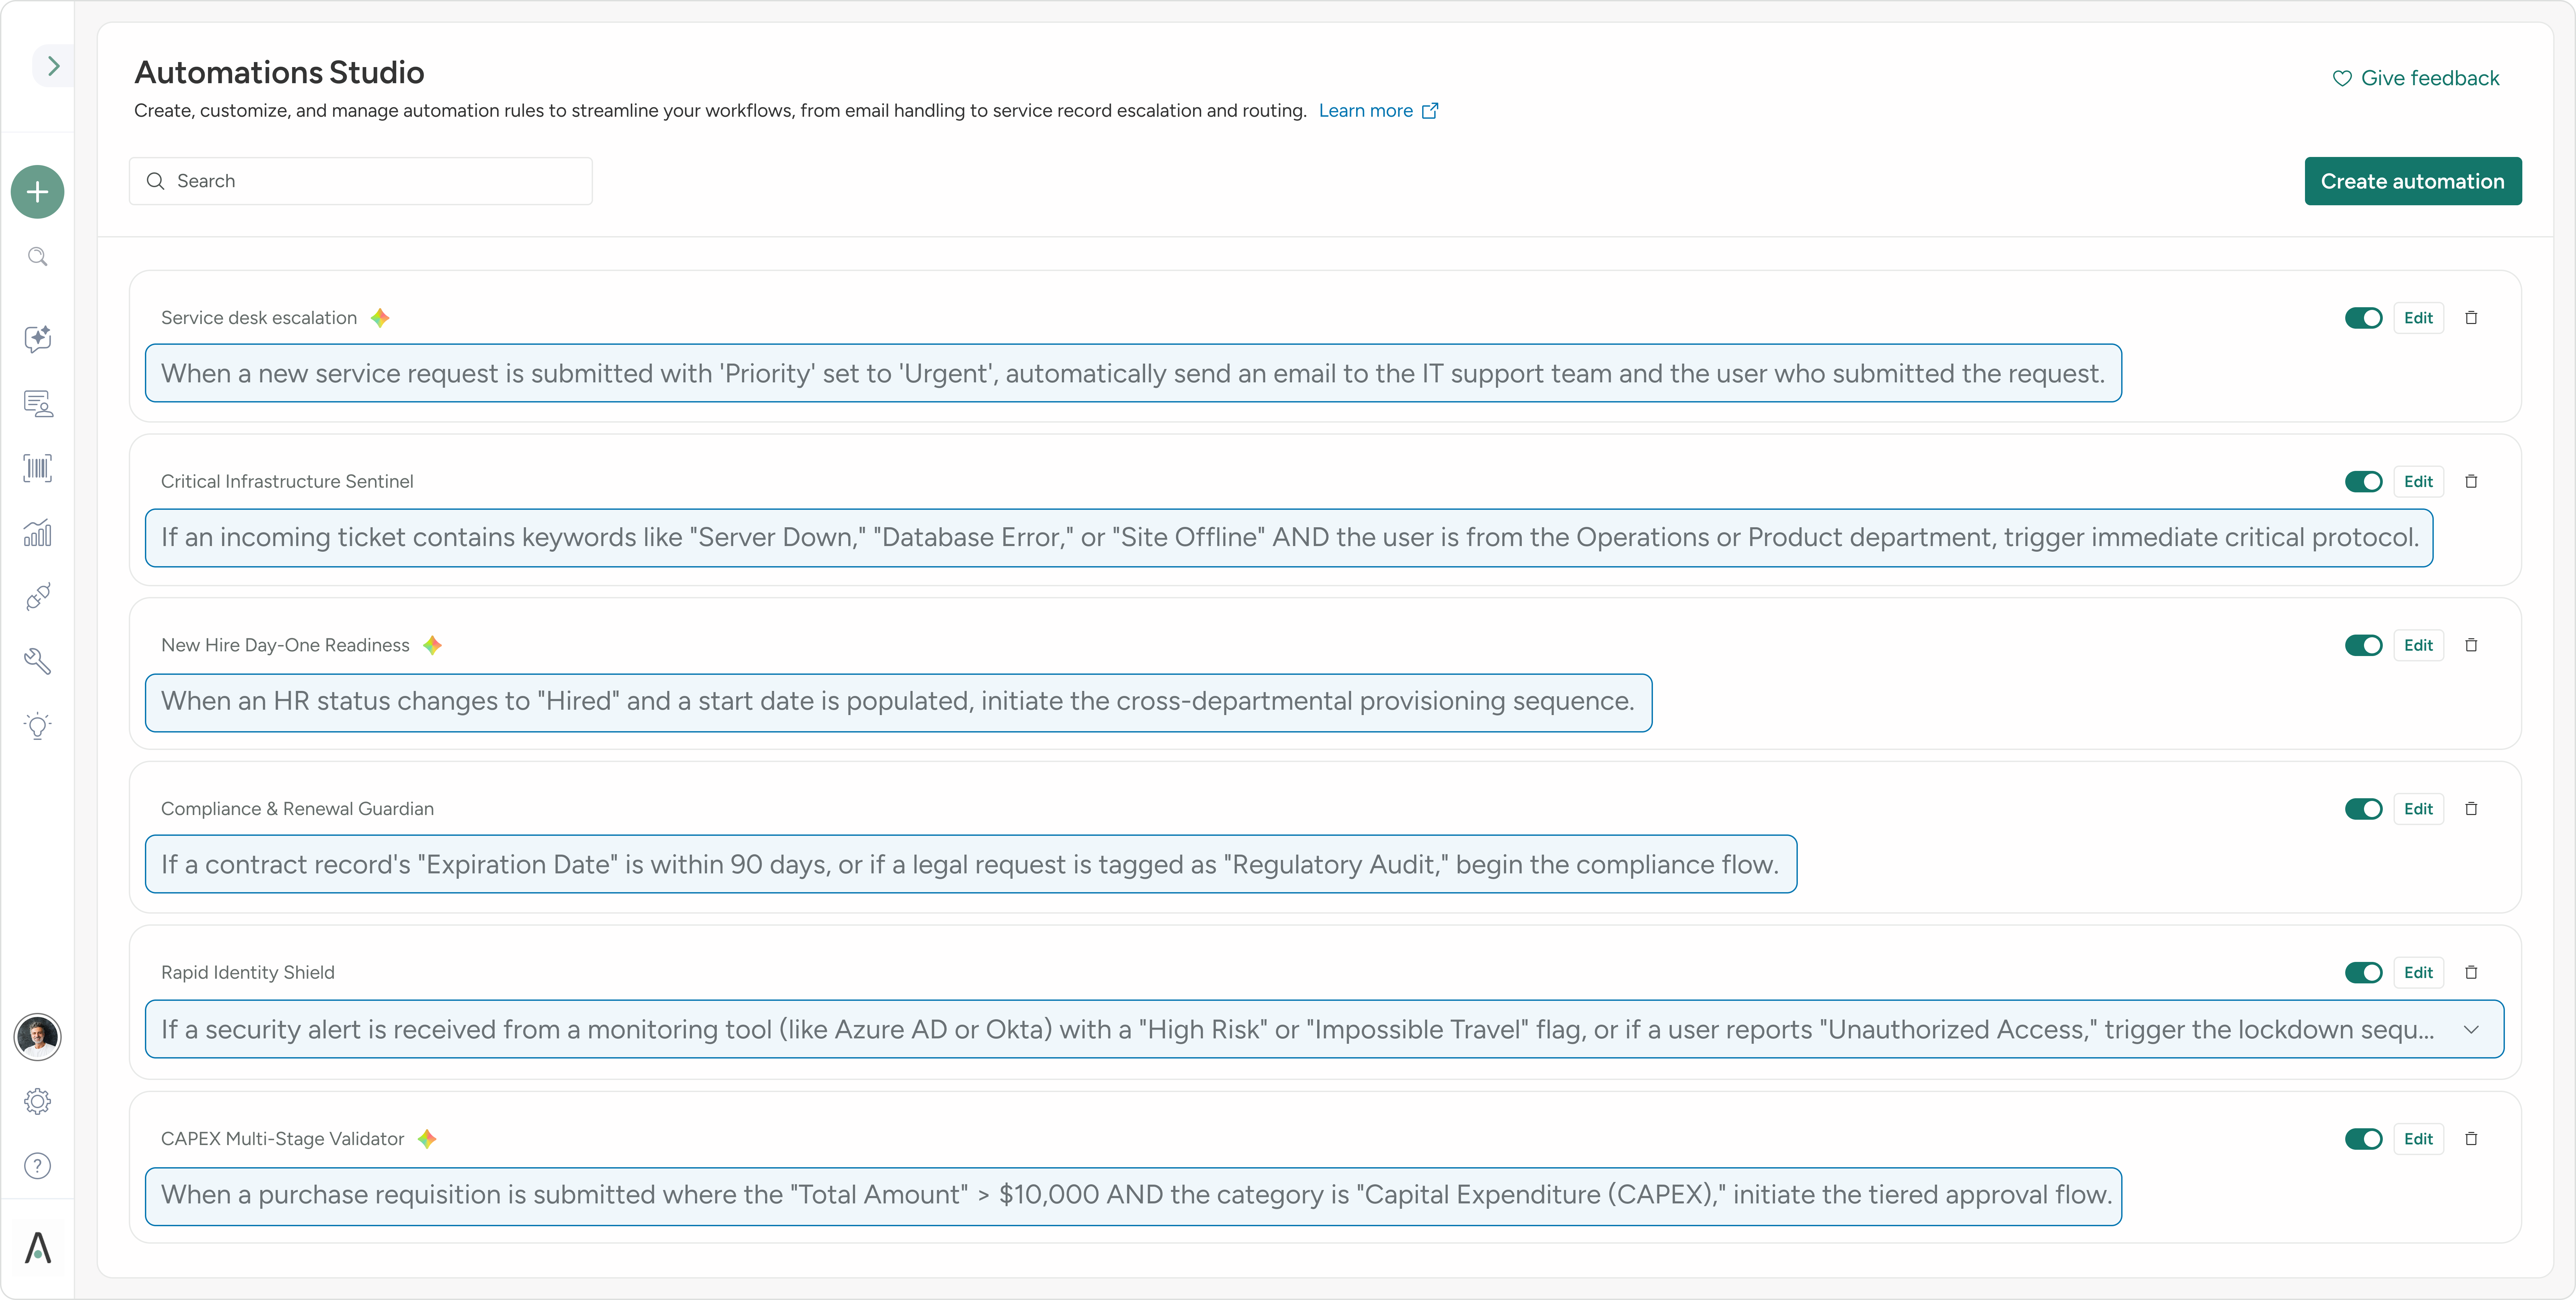Expand the Rapid Identity Shield description chevron
The width and height of the screenshot is (2576, 1300).
(2471, 1030)
